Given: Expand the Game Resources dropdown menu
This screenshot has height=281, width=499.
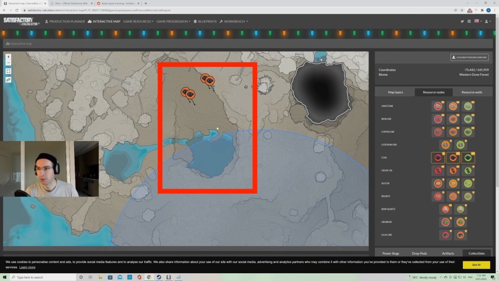Looking at the screenshot, I should coord(138,21).
